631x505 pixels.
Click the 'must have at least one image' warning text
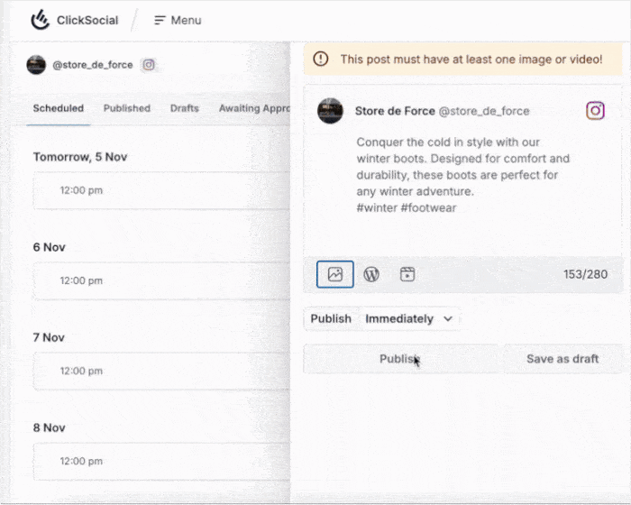pos(471,60)
